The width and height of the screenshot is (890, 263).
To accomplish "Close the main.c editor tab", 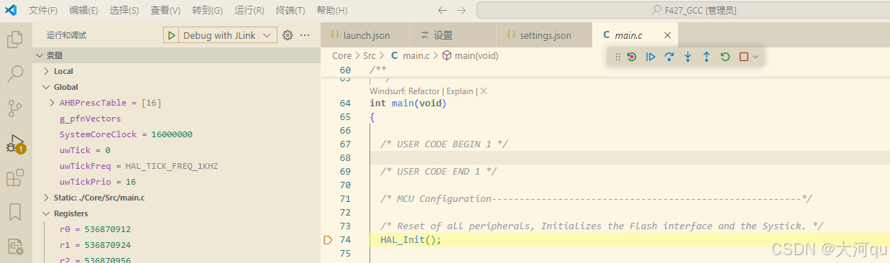I will (667, 35).
